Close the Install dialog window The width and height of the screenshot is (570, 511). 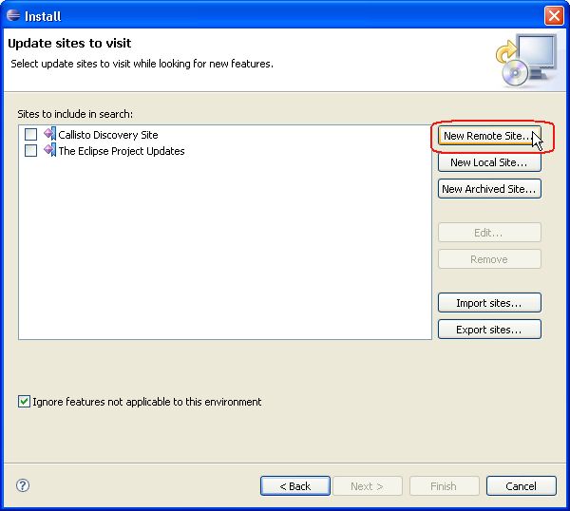tap(554, 15)
